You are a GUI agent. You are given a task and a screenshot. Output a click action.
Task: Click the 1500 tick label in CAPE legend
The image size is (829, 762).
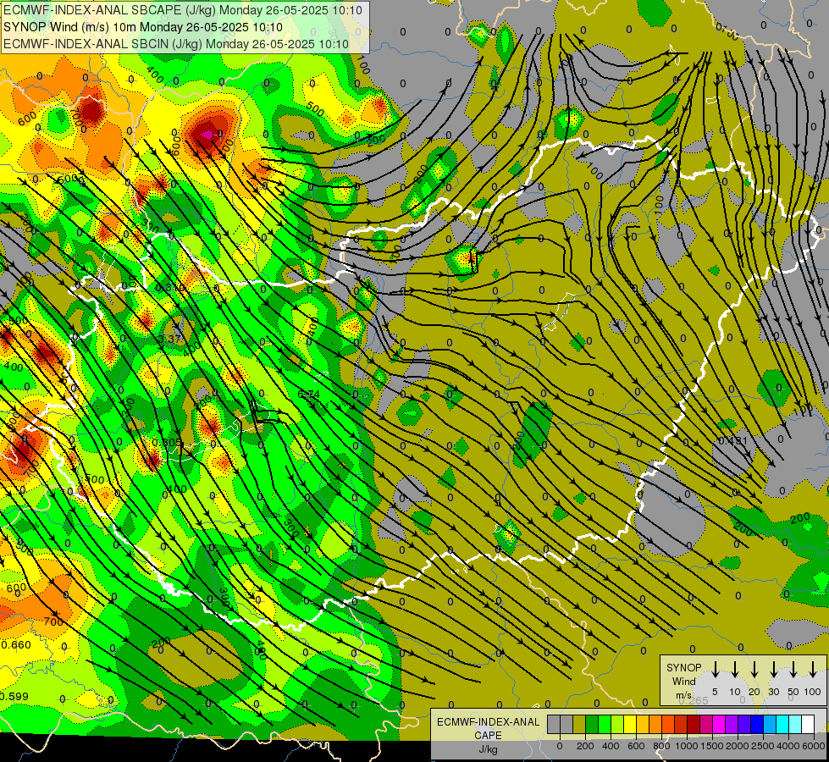coord(712,746)
